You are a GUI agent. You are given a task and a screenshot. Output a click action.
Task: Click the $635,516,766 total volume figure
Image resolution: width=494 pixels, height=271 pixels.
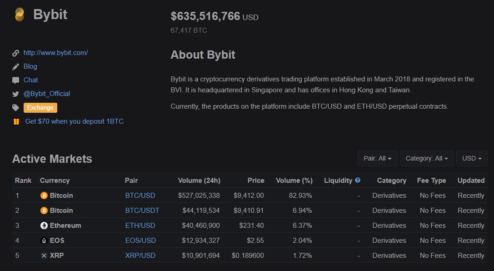(x=205, y=16)
